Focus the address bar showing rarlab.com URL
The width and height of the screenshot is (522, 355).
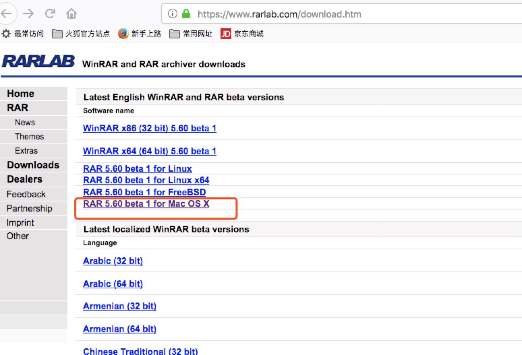point(342,14)
